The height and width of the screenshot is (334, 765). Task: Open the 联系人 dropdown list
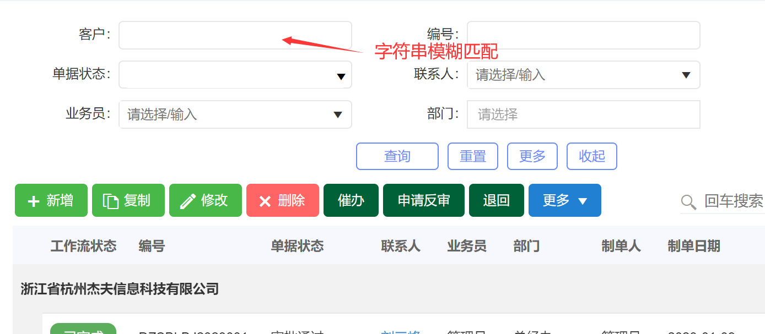point(686,75)
